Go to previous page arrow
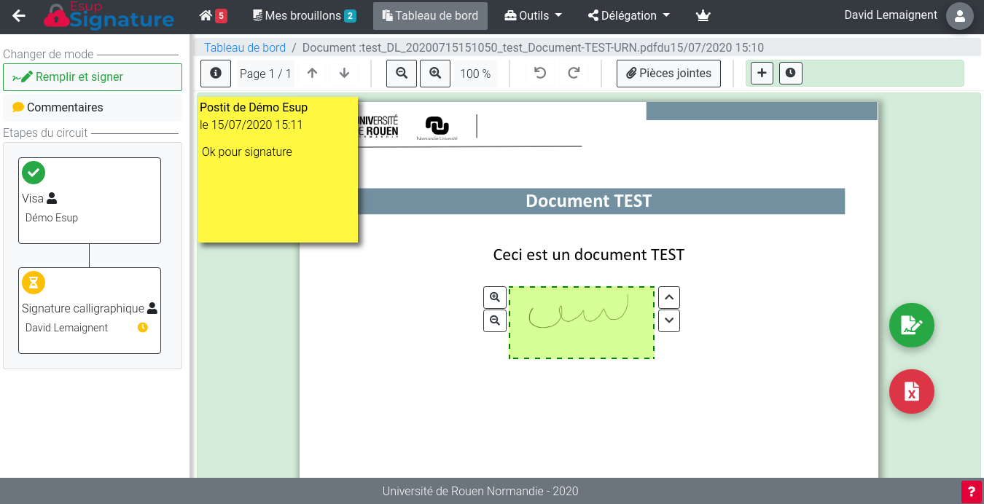This screenshot has height=504, width=984. click(312, 74)
